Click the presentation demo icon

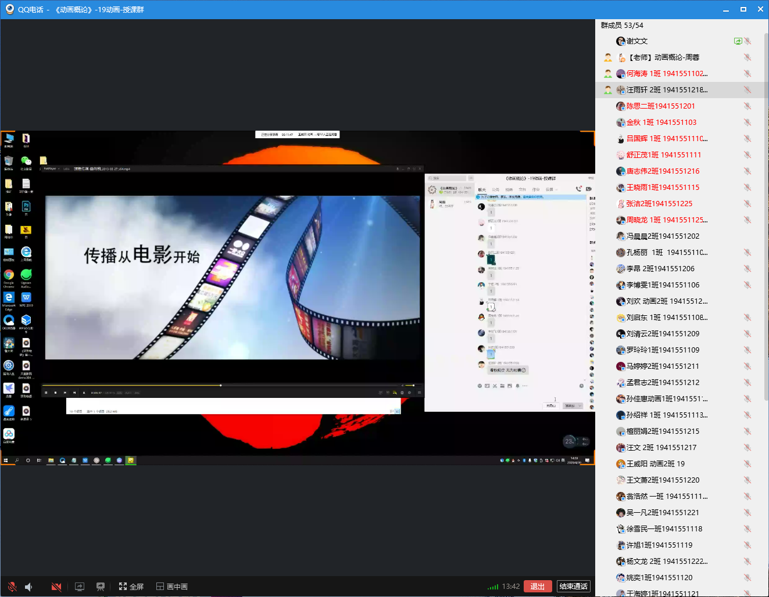pyautogui.click(x=101, y=587)
